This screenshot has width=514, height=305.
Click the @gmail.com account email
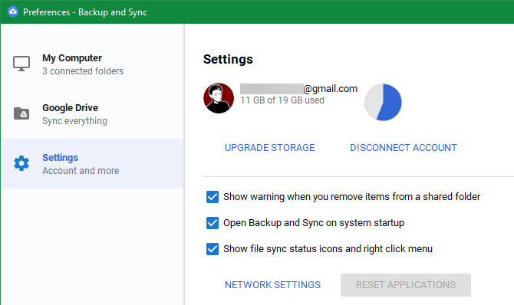pyautogui.click(x=298, y=89)
